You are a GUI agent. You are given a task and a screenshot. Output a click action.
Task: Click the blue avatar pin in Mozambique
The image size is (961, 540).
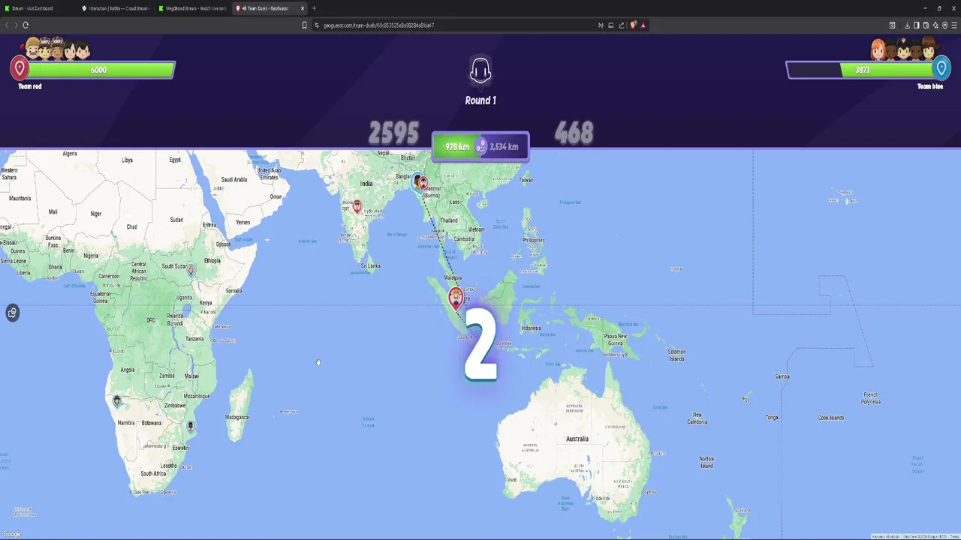click(x=191, y=427)
